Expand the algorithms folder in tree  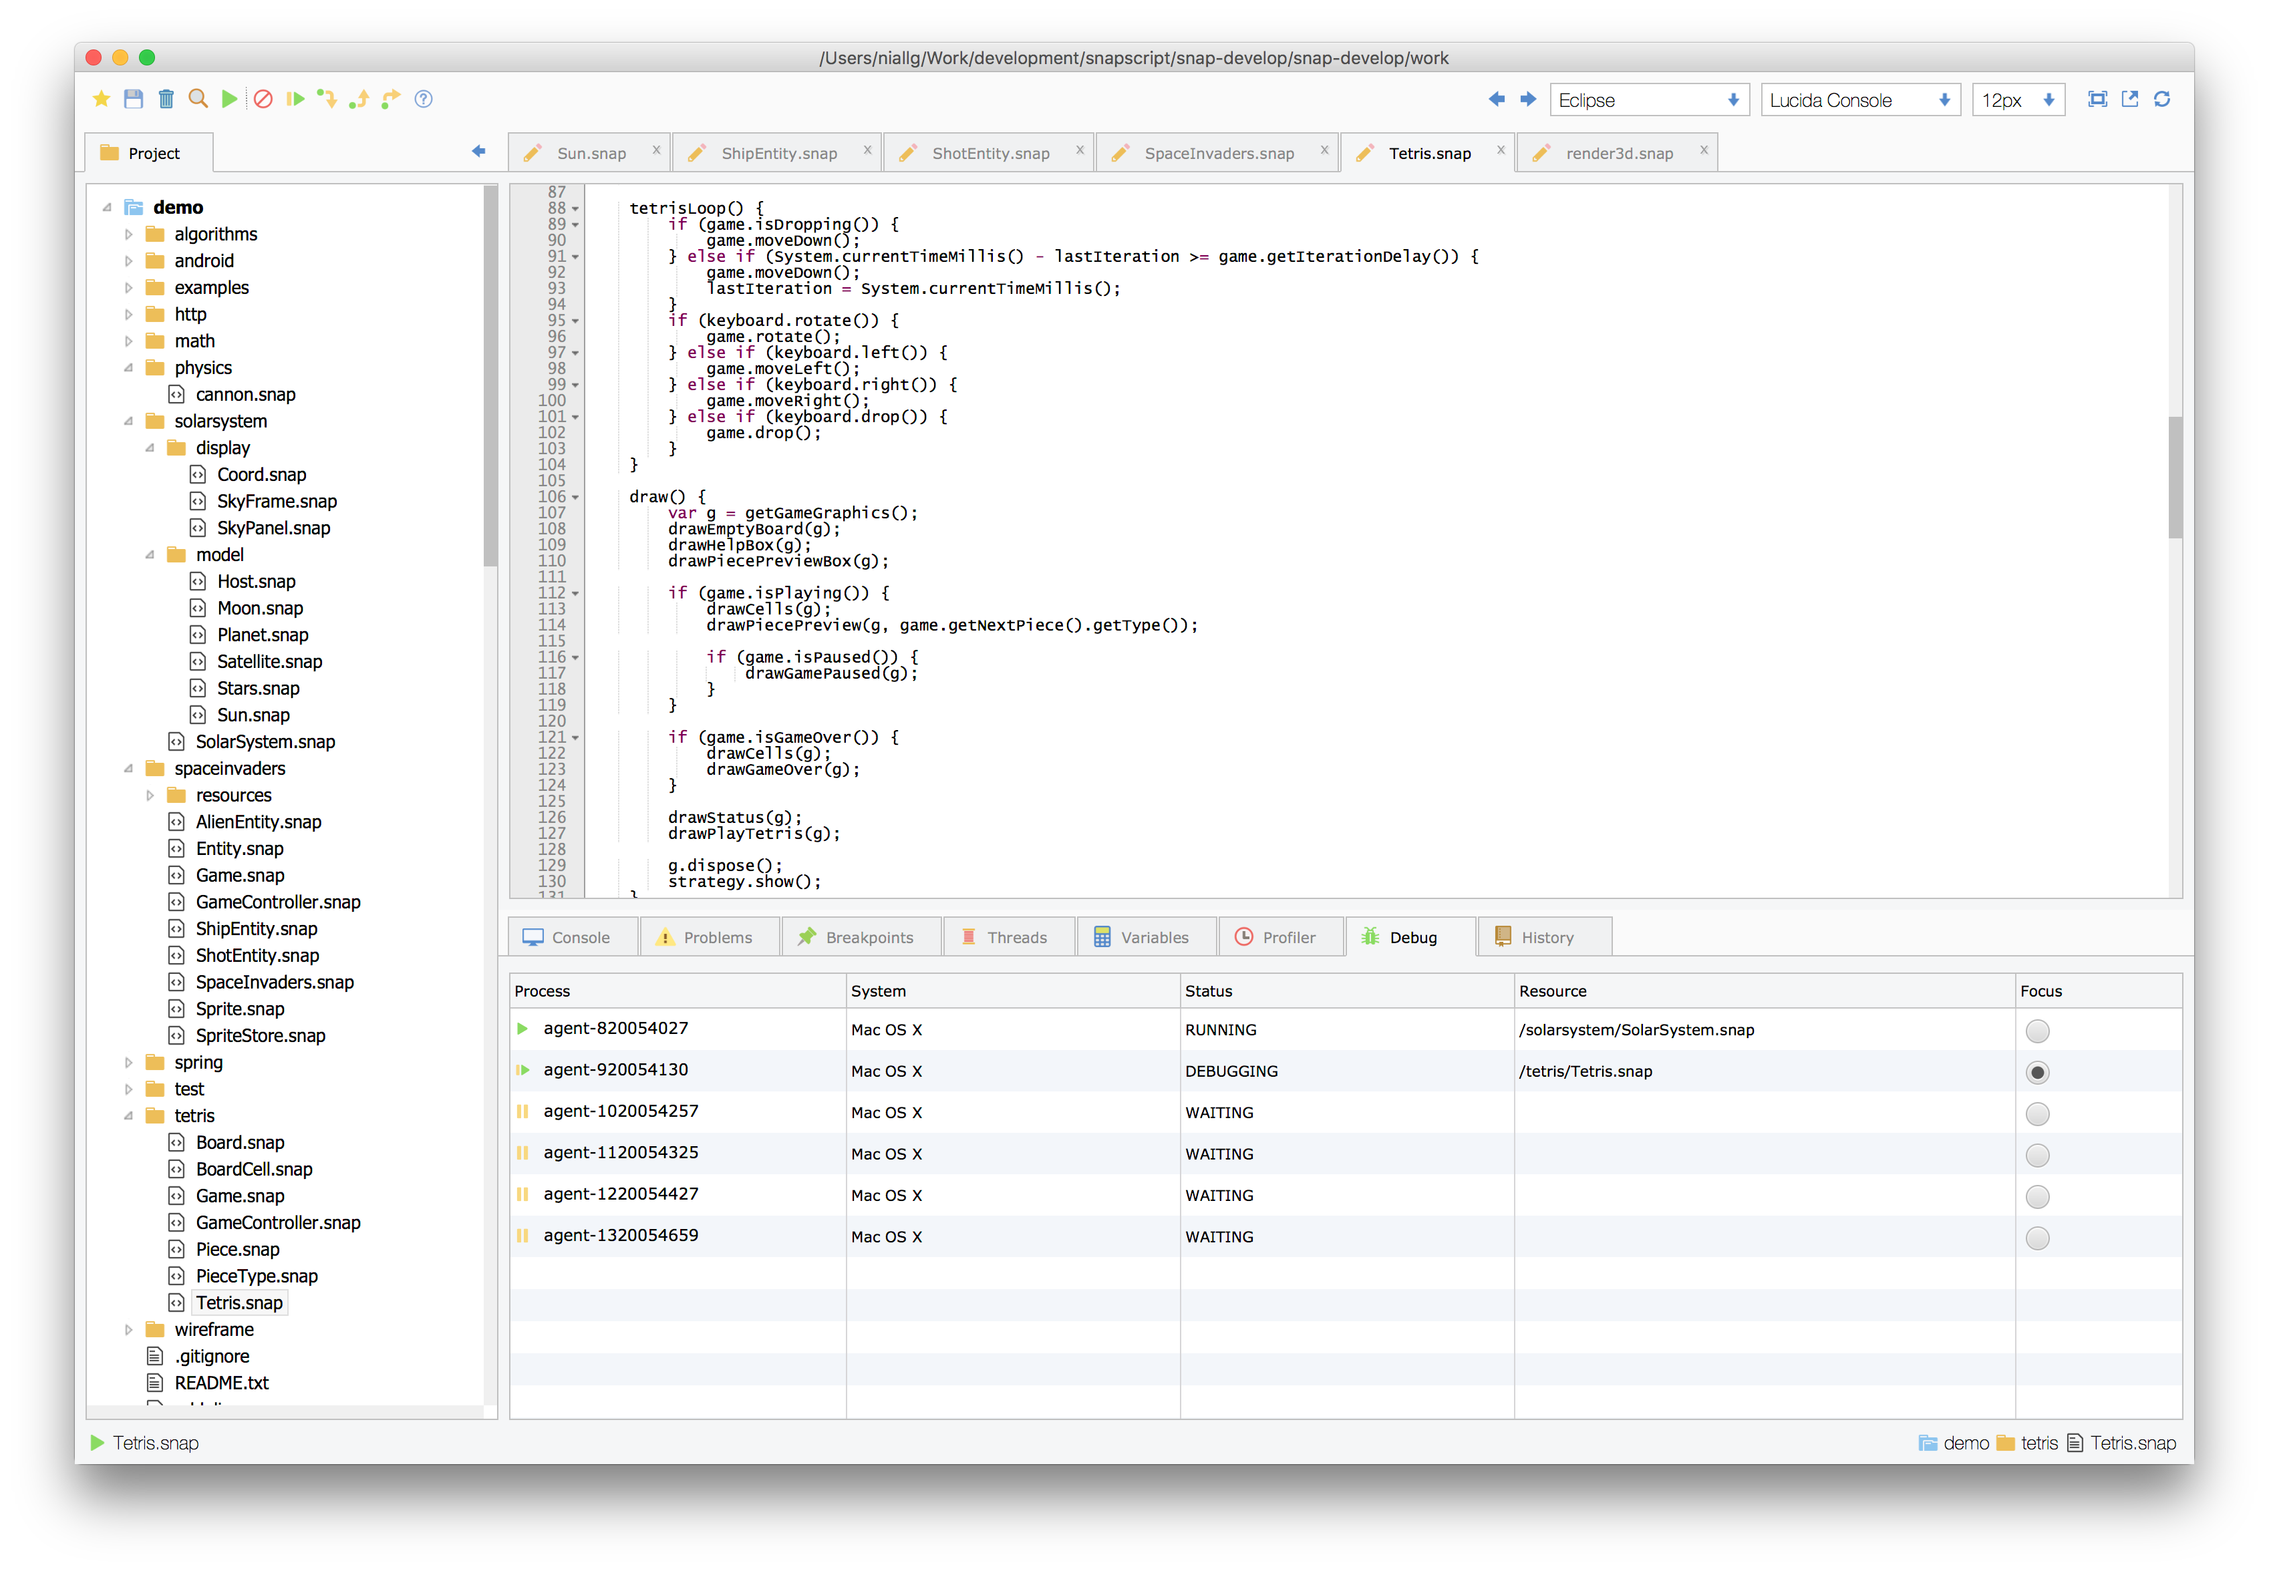(x=129, y=234)
